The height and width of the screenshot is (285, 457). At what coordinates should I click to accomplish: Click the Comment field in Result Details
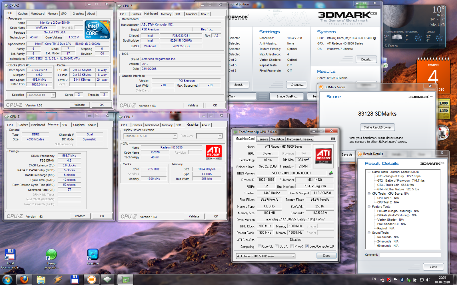pos(410,255)
